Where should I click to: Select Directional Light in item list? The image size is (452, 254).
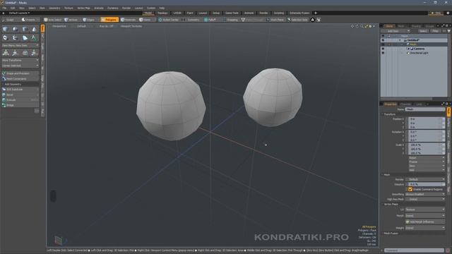coord(419,53)
